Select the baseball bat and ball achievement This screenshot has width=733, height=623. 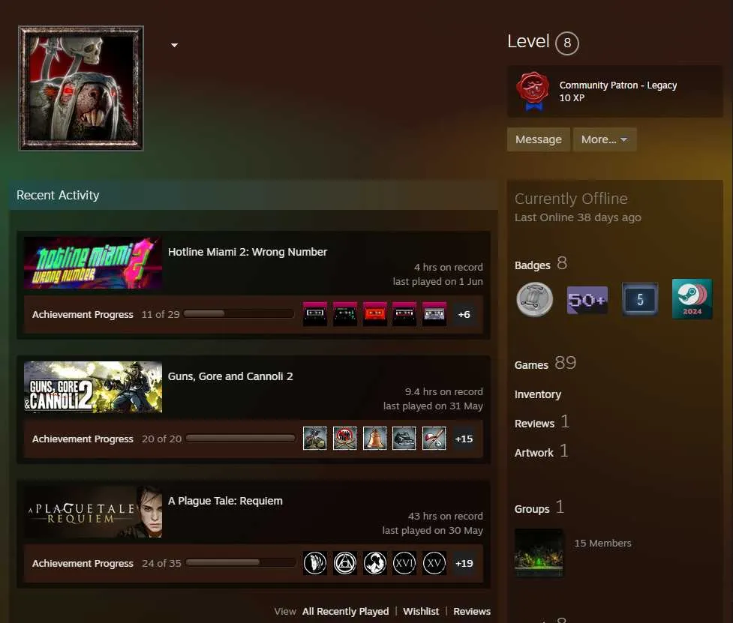[434, 438]
